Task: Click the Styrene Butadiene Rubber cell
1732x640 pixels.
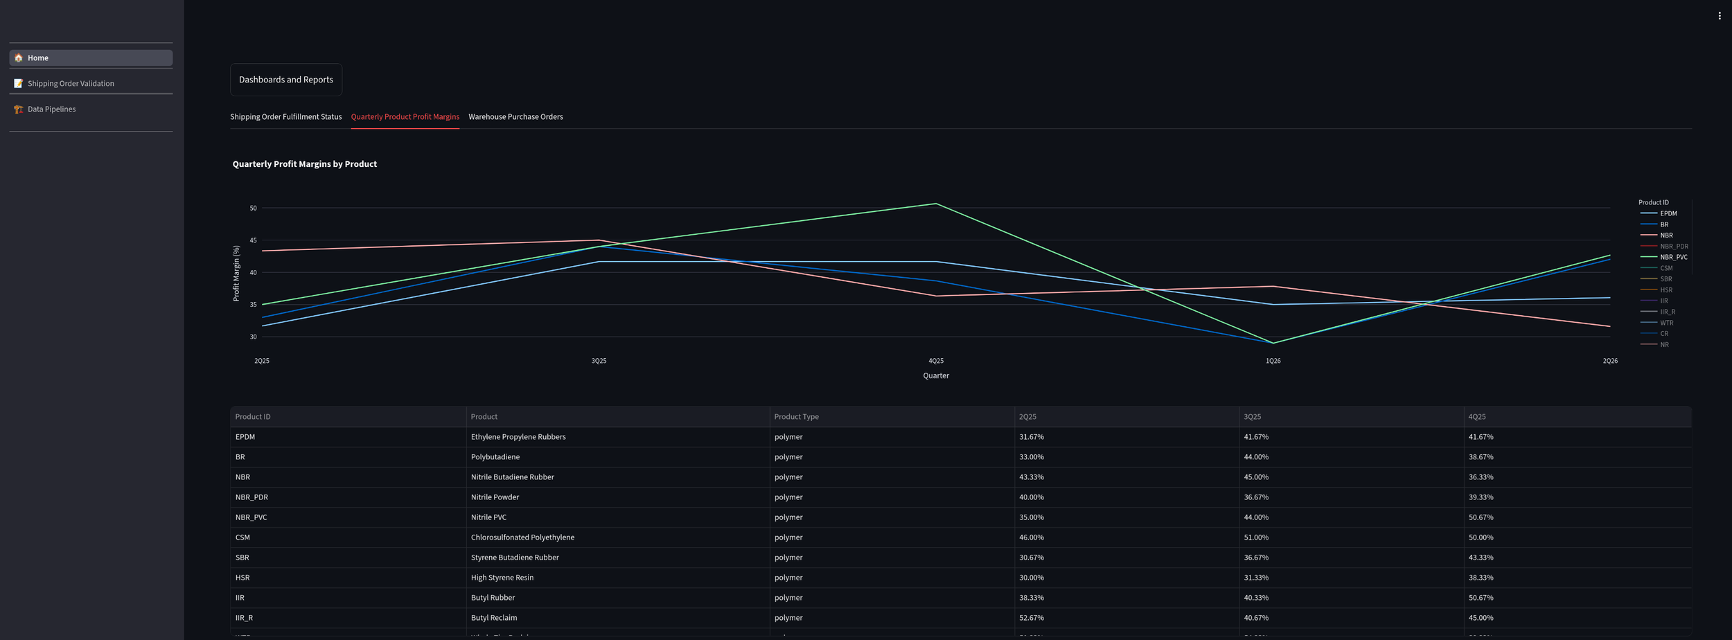Action: point(618,558)
